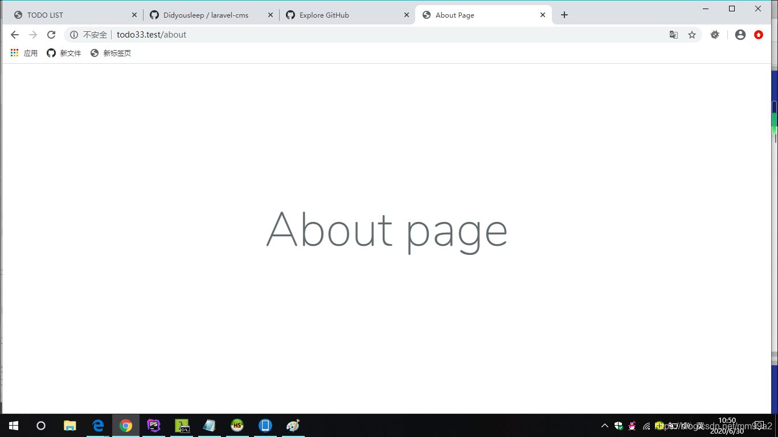Close the TODO LIST tab
This screenshot has width=778, height=437.
point(134,15)
